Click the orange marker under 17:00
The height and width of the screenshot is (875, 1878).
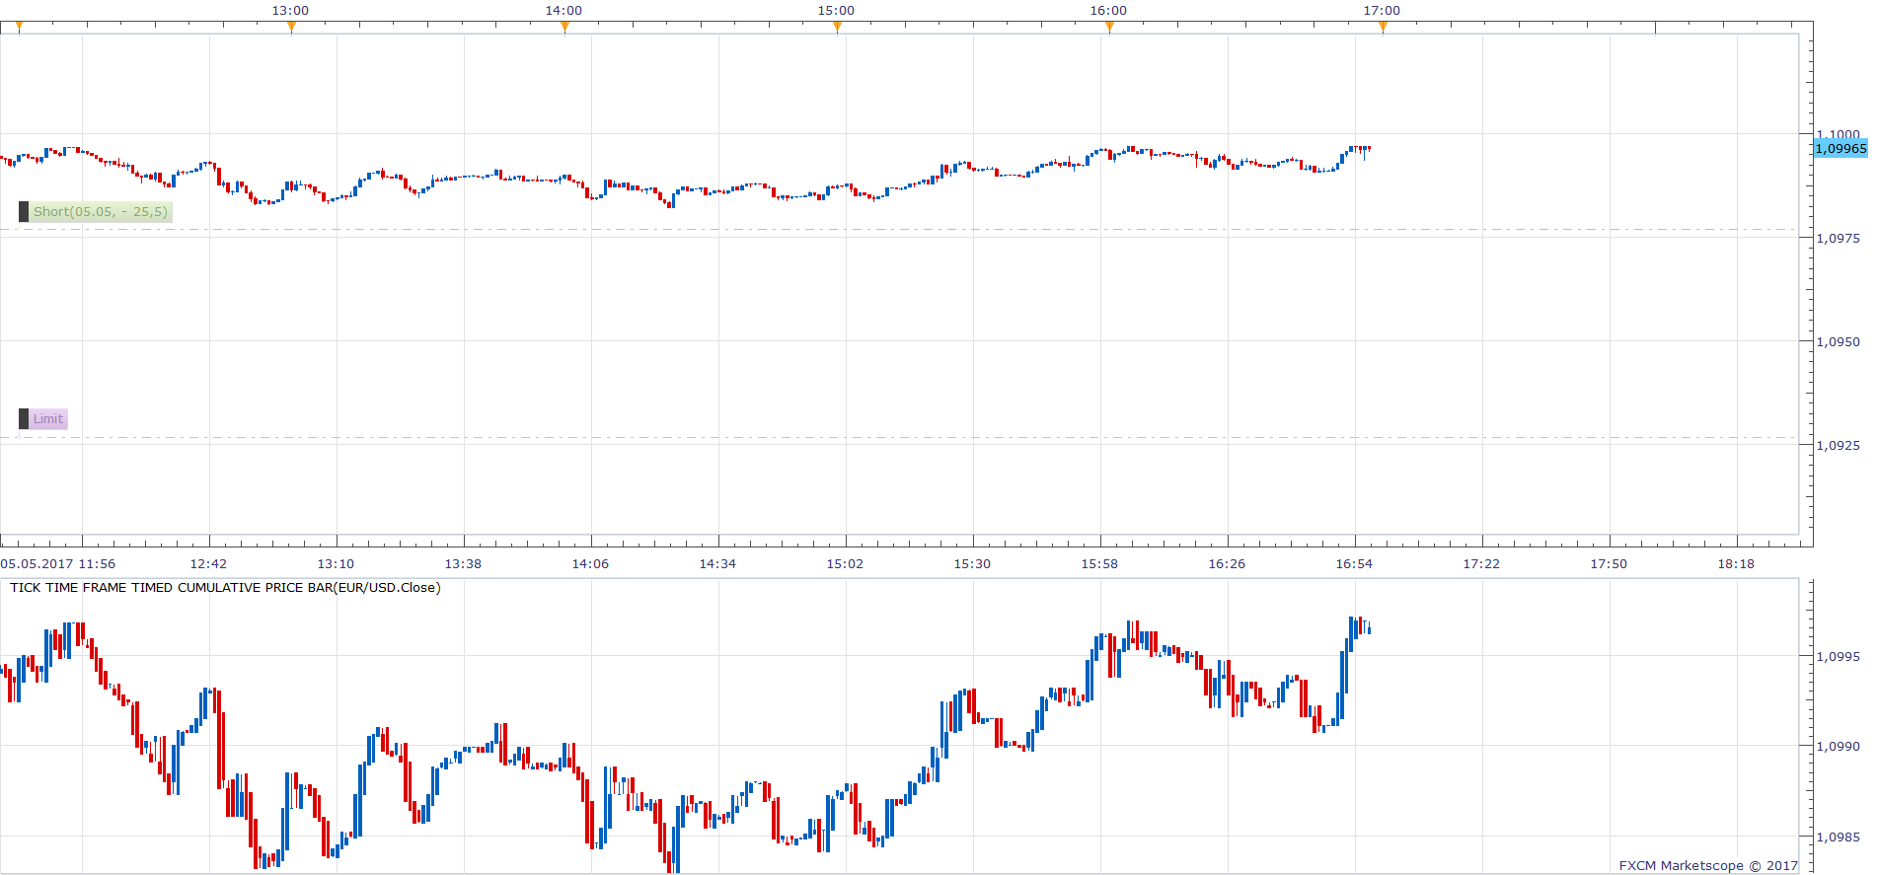(1383, 28)
